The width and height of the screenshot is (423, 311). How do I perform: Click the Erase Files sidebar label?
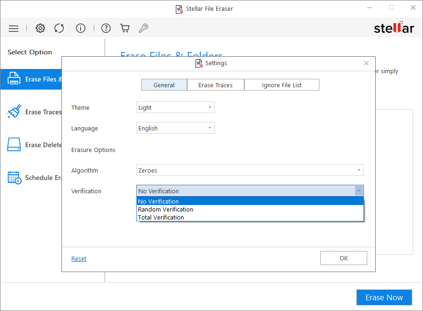point(44,79)
